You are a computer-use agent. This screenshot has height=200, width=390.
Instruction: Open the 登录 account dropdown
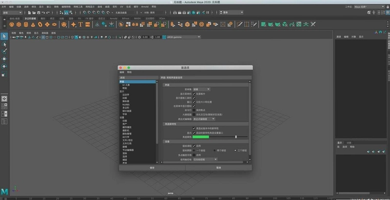231,12
